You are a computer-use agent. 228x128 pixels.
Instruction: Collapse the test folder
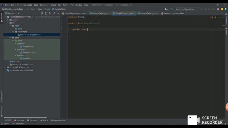tap(10, 38)
